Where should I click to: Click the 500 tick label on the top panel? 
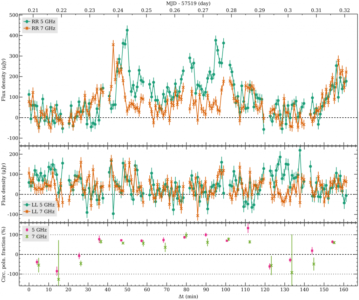(x=14, y=15)
